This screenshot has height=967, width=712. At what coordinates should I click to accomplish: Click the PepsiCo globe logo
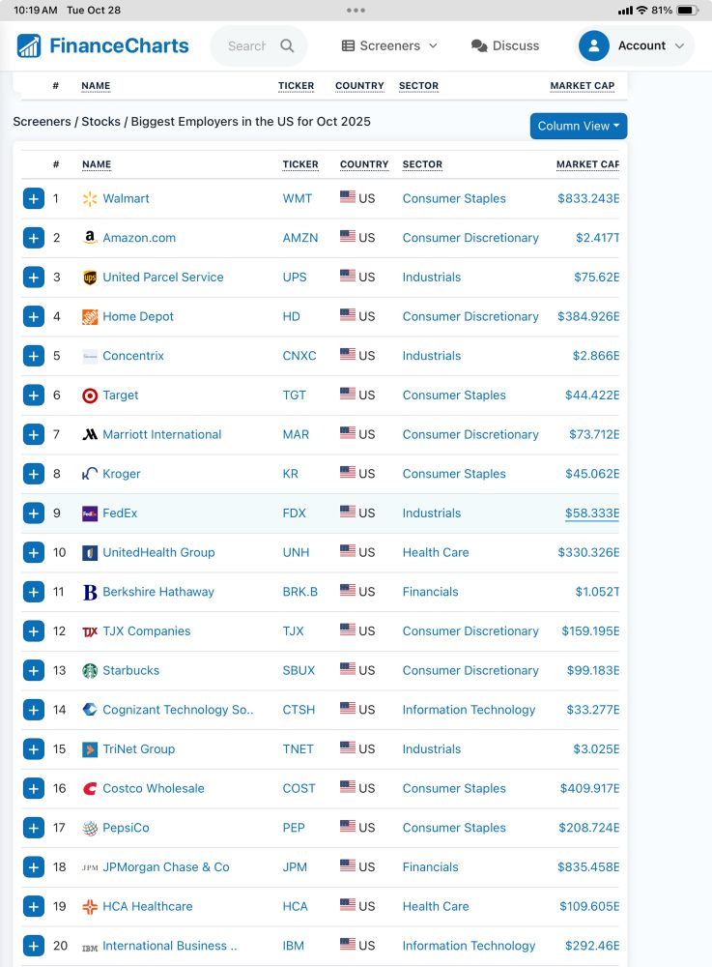[90, 829]
